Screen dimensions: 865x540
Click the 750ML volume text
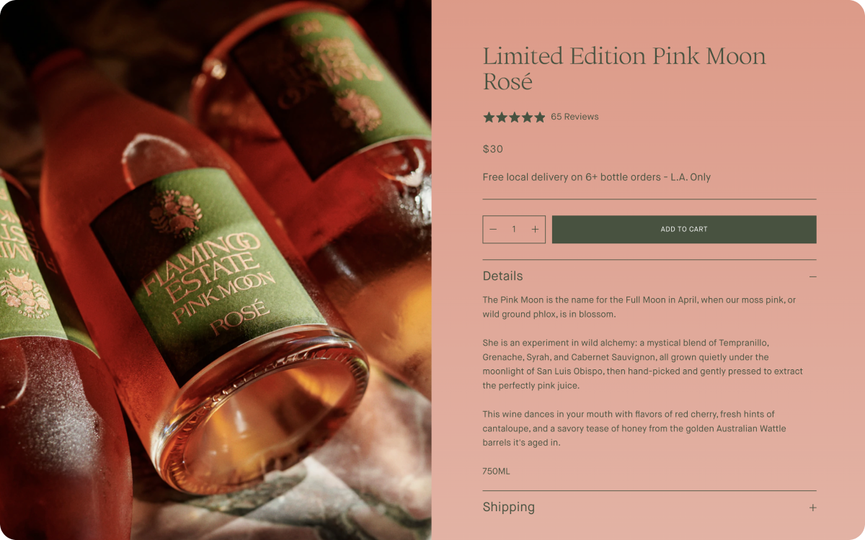pos(496,472)
